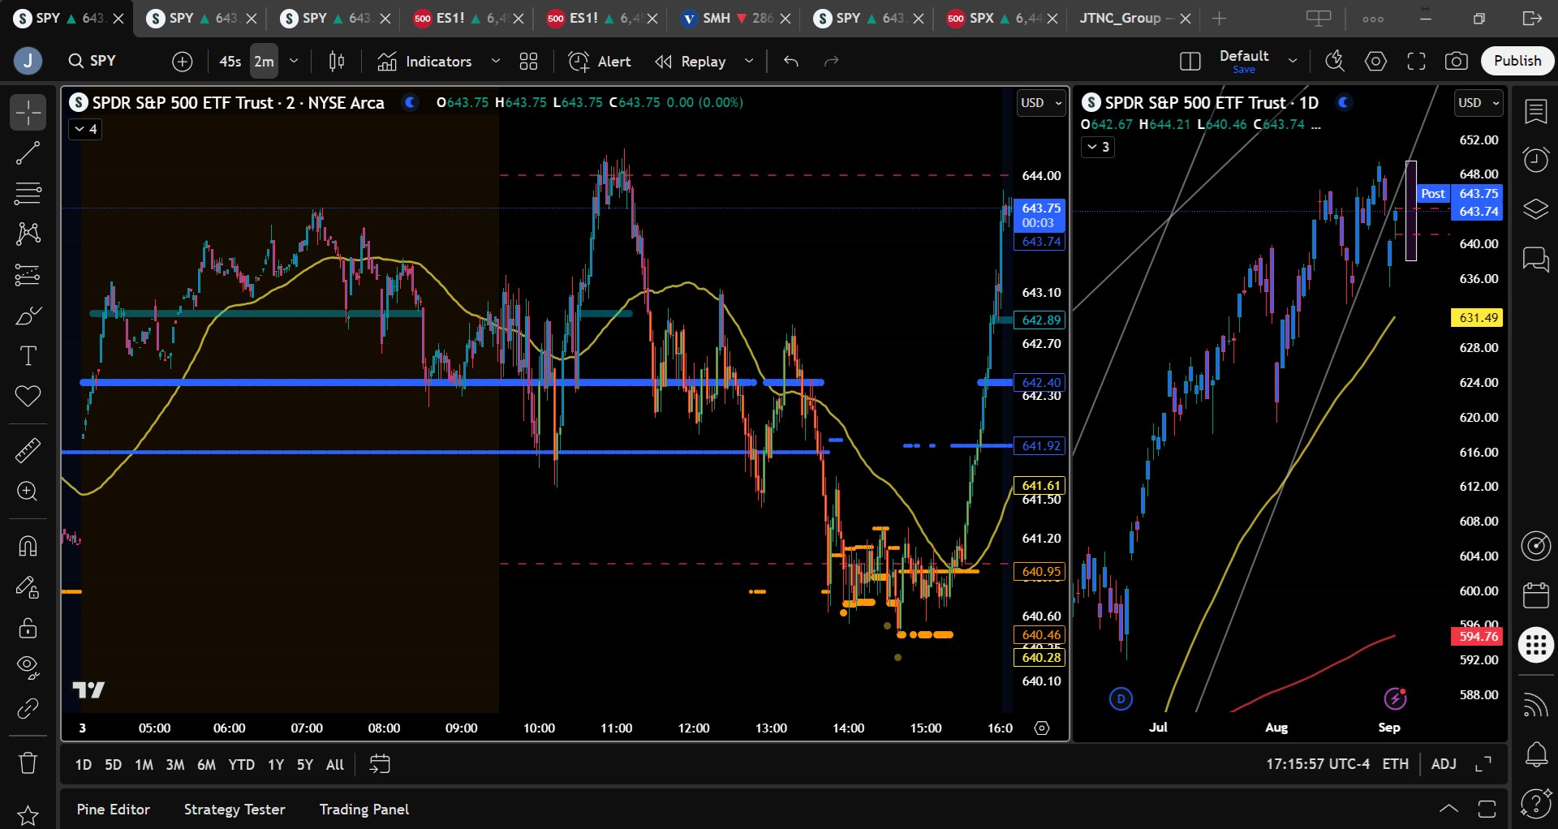Image resolution: width=1558 pixels, height=829 pixels.
Task: Select the YTD date range
Action: coord(241,765)
